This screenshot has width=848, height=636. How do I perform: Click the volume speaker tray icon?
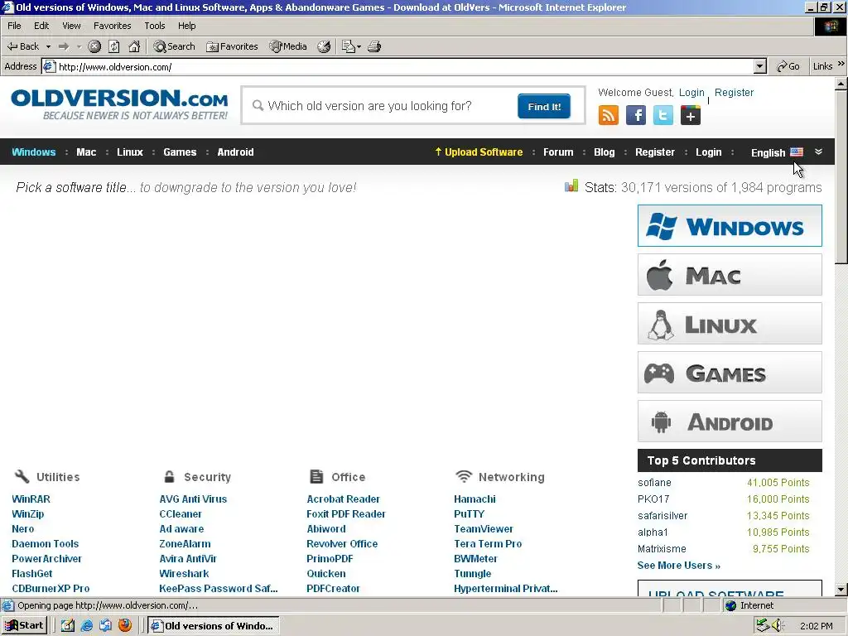[778, 625]
